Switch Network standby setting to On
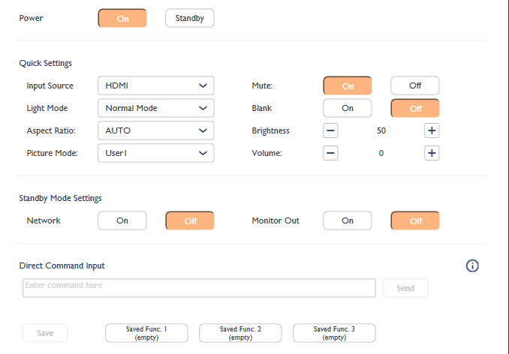The height and width of the screenshot is (354, 509). 122,220
